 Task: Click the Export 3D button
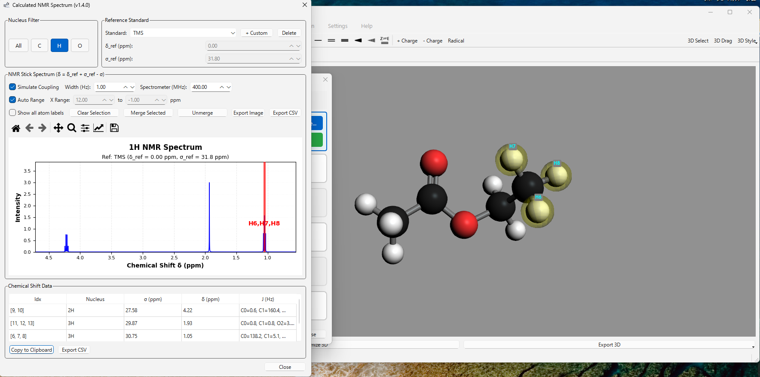coord(609,345)
